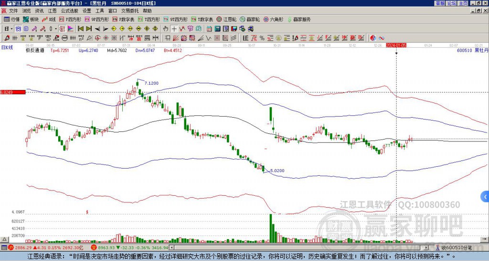This screenshot has height=261, width=489.
Task: Select the pencil drawing tool icon
Action: (6, 38)
